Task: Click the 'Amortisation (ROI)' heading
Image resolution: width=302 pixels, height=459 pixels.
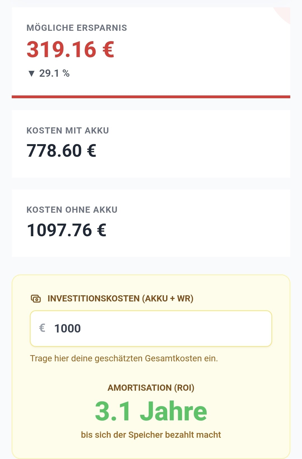Action: 151,388
